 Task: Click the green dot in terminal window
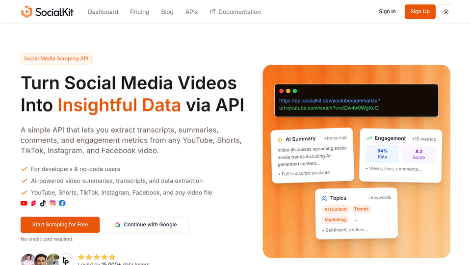click(295, 91)
